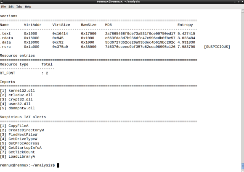Screen dimensions: 244x172
Task: Click the 'RT_FONT' resource entry
Action: (x=8, y=73)
